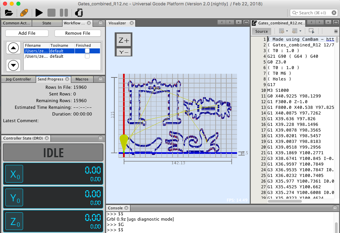
Task: Switch to Jog Controller tab
Action: [18, 79]
